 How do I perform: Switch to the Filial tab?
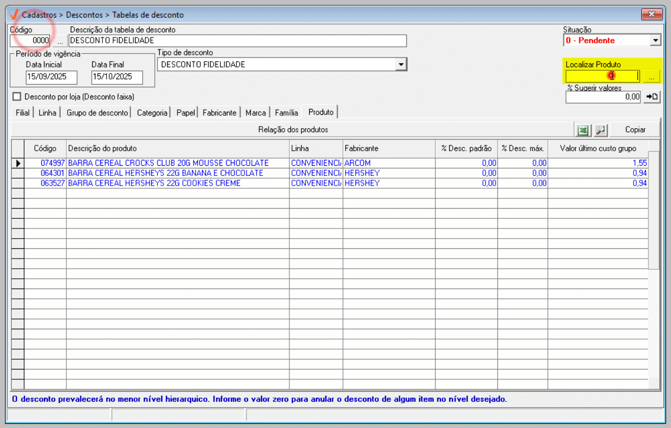(x=23, y=113)
